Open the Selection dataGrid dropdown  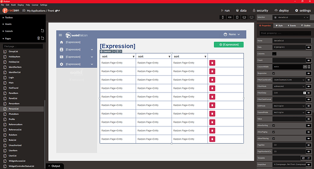[x=307, y=17]
